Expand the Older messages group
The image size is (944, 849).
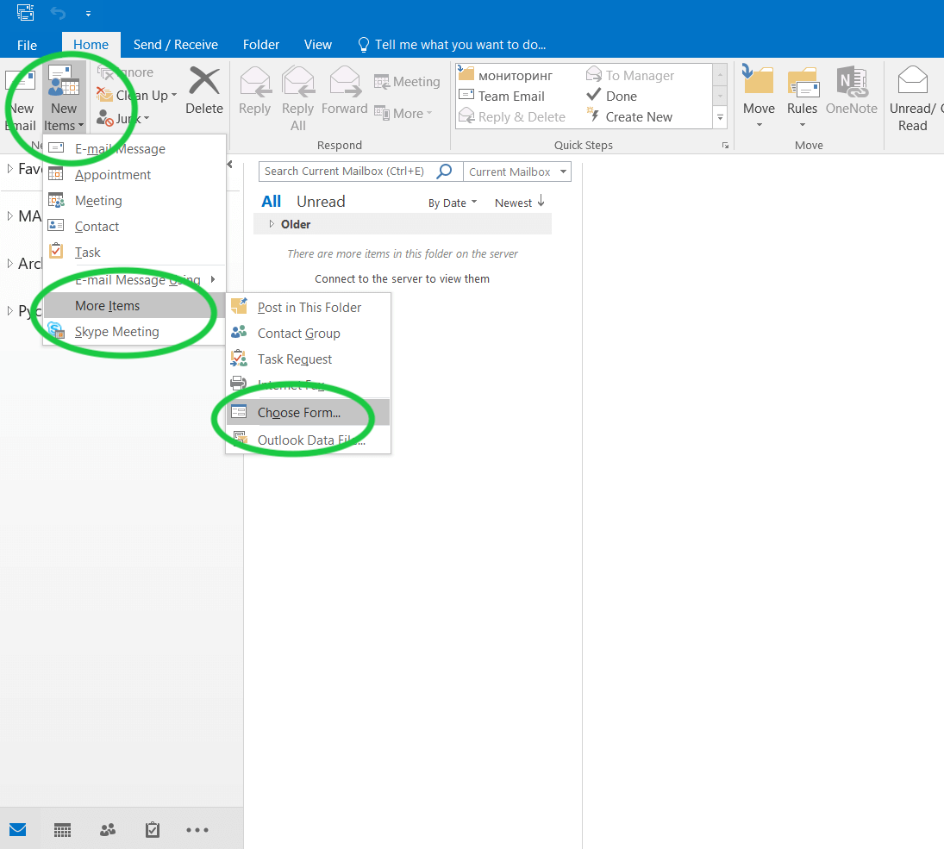[x=272, y=224]
